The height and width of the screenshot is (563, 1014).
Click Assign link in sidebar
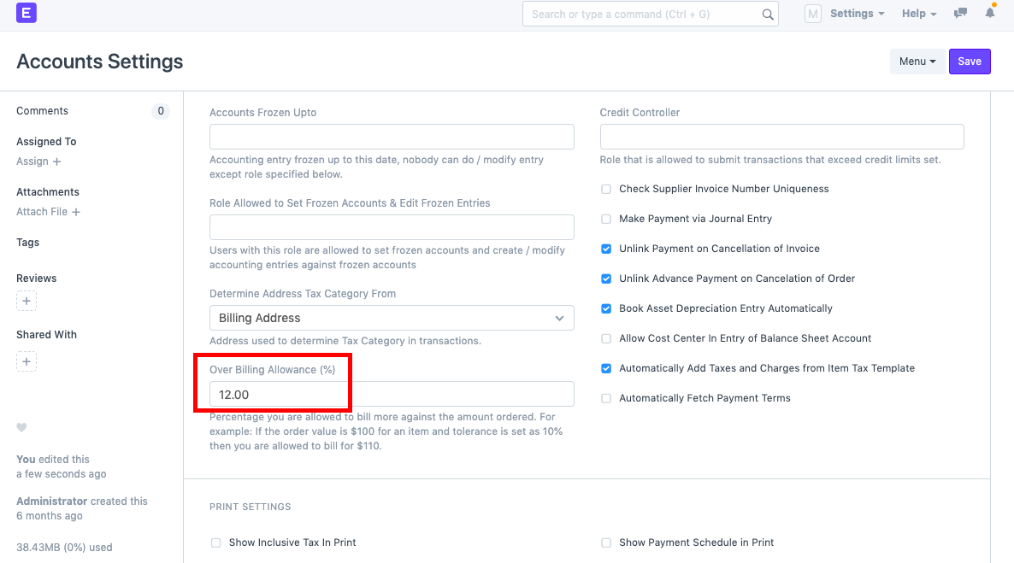38,161
